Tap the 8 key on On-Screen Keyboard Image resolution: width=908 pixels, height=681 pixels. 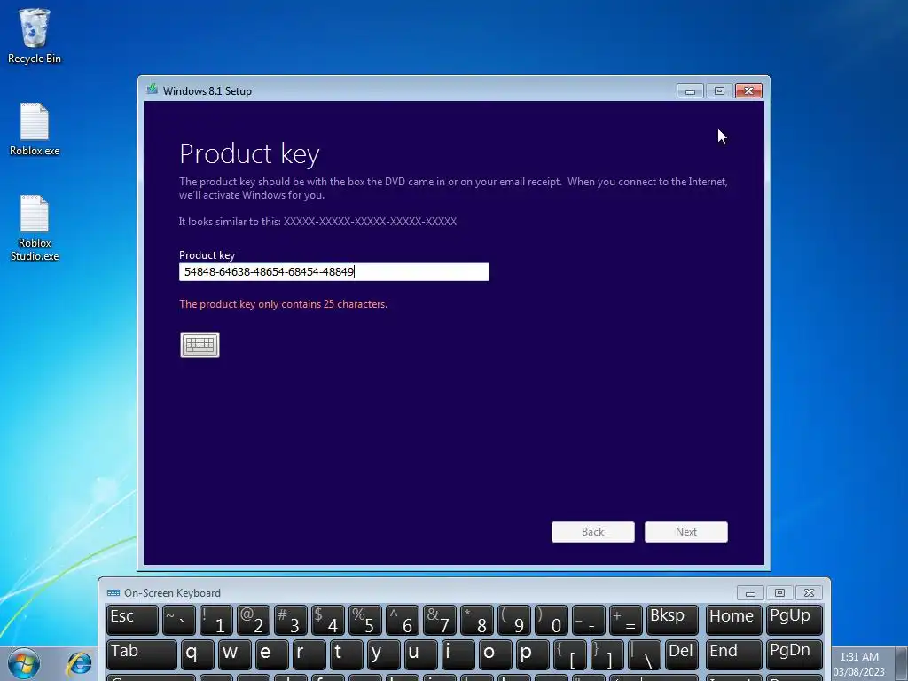476,620
